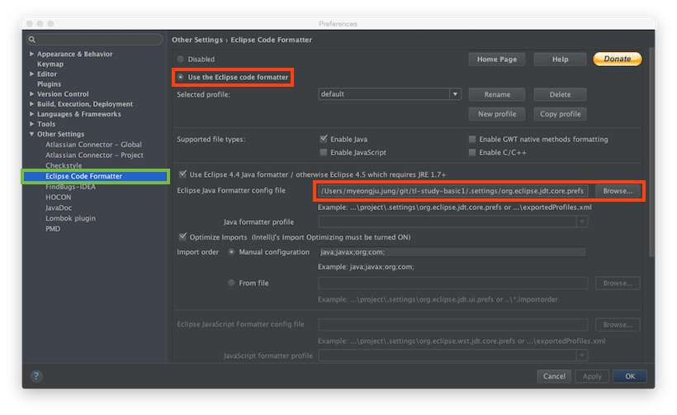The width and height of the screenshot is (677, 415).
Task: Click the Cancel button
Action: click(x=554, y=376)
